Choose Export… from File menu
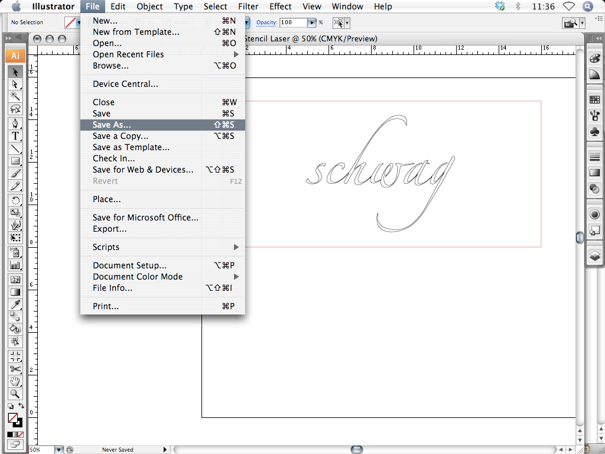Screen dimensions: 605x454 click(162, 229)
